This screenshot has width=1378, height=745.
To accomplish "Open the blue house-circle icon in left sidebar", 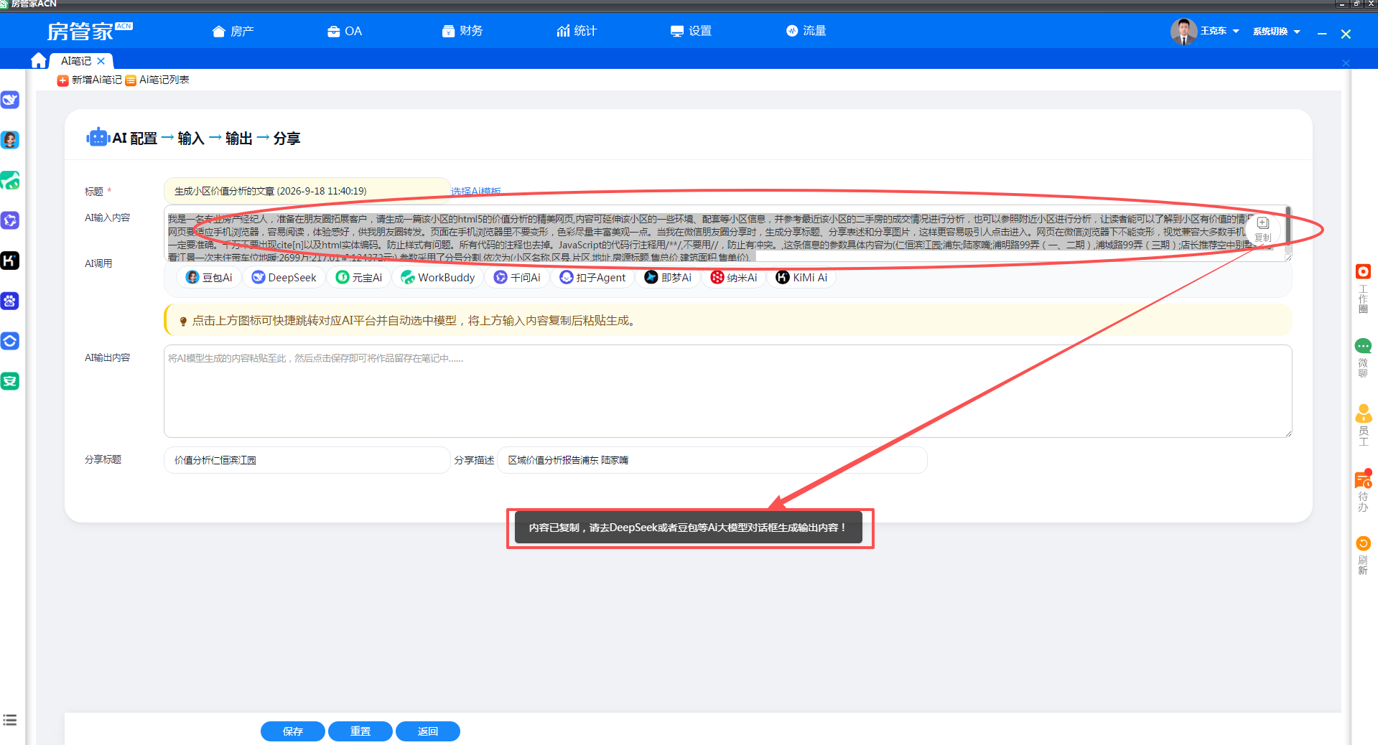I will [10, 341].
